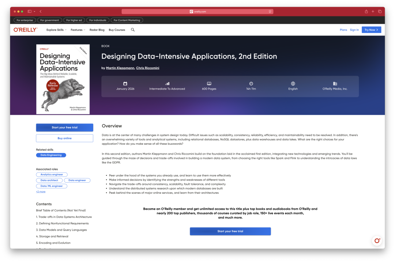The image size is (395, 262).
Task: Open the For enterprise pill link
Action: click(25, 20)
